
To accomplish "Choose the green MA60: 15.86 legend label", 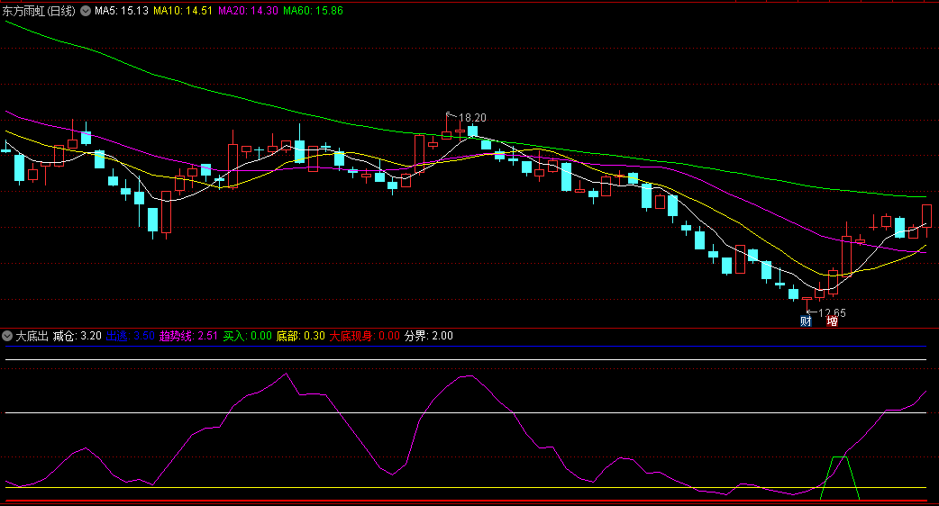I will 313,11.
